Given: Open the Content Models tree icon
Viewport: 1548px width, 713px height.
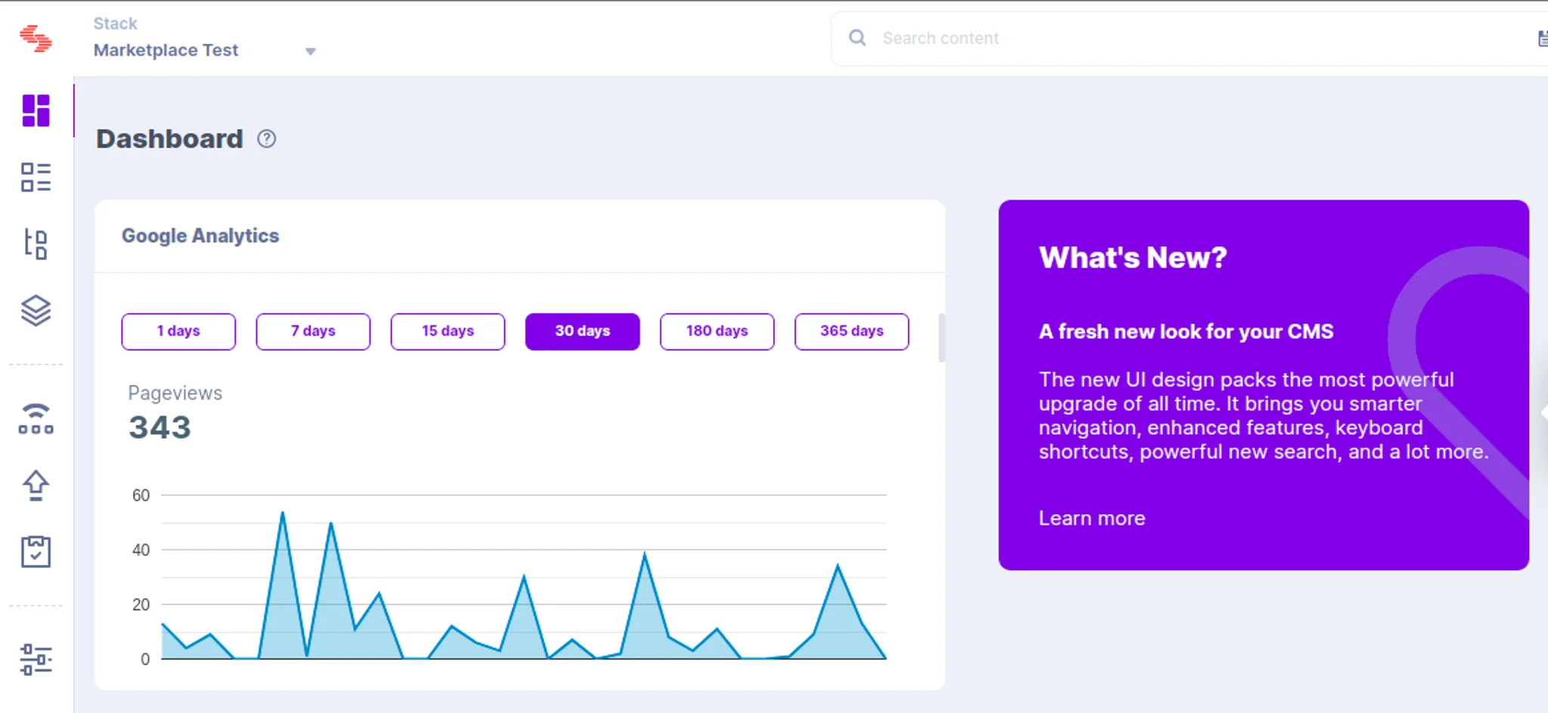Looking at the screenshot, I should coord(36,243).
